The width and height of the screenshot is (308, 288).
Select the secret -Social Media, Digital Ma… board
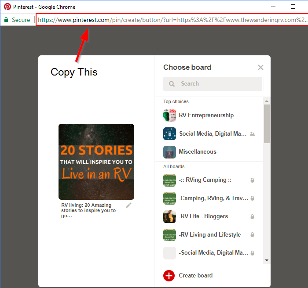[213, 253]
